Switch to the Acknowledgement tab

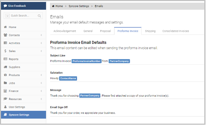[x=65, y=31]
